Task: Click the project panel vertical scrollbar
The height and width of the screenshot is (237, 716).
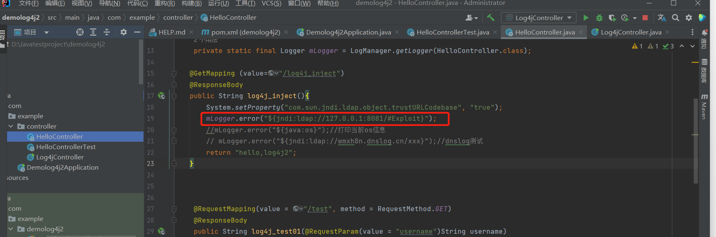Action: pyautogui.click(x=141, y=62)
